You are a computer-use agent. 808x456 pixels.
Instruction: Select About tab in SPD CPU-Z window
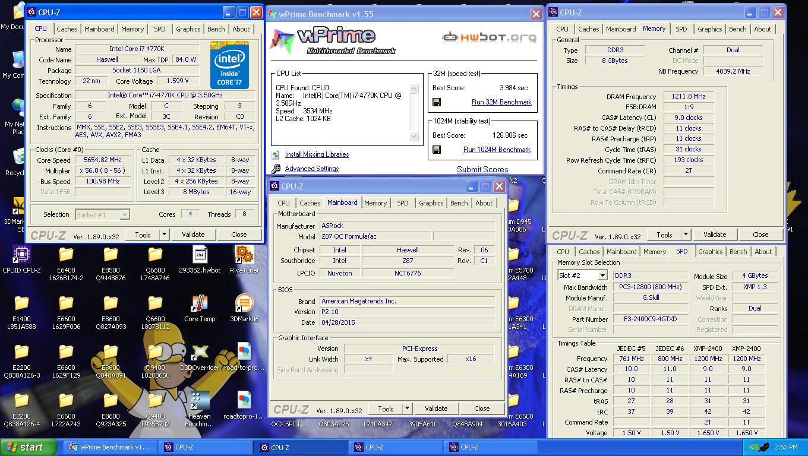pyautogui.click(x=763, y=252)
